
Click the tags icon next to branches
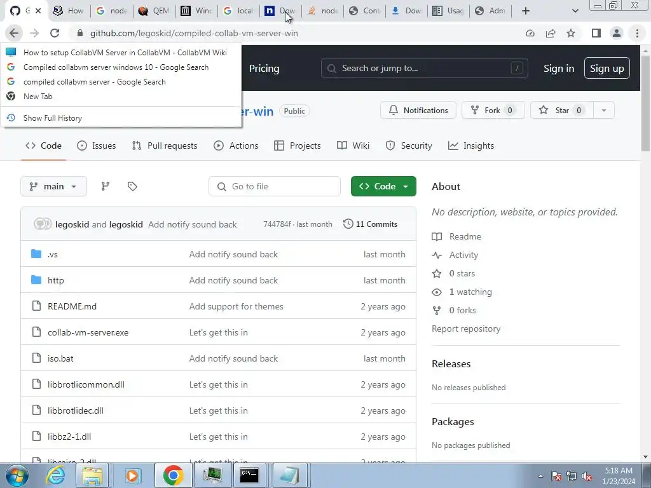(x=132, y=186)
